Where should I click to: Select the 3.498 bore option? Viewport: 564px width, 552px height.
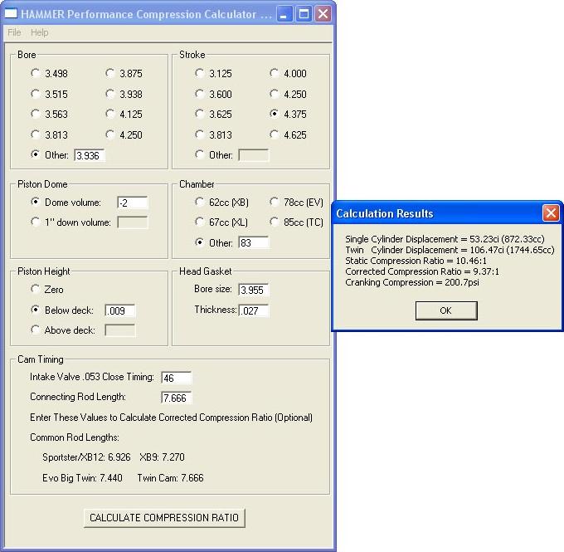pyautogui.click(x=35, y=73)
